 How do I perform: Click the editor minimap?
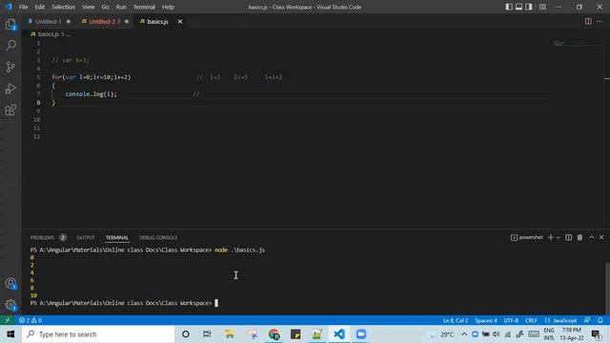tap(579, 43)
